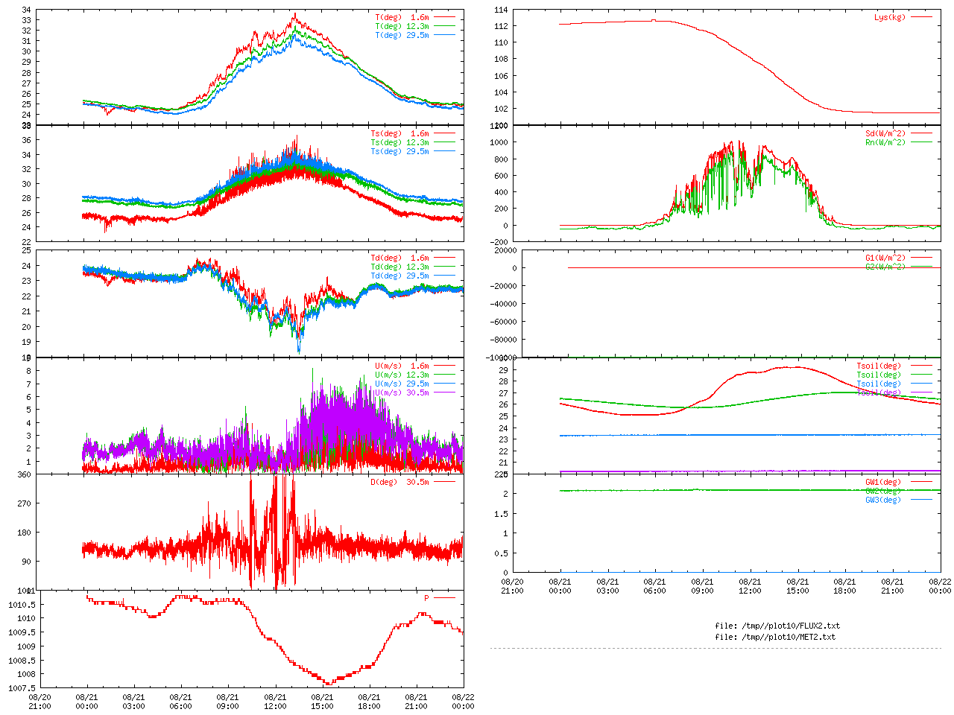Select the U(m/s) 12.3m legend label

[402, 375]
